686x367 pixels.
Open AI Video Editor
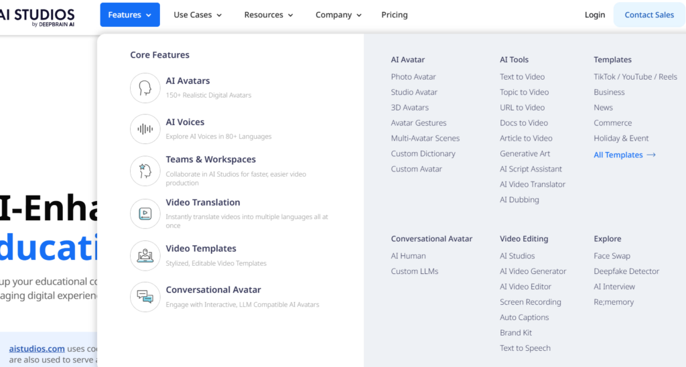[x=525, y=287]
